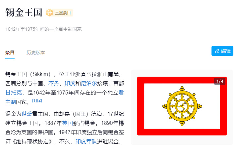Follow the 尼泊尔 hyperlink
The height and width of the screenshot is (148, 240).
click(x=89, y=84)
